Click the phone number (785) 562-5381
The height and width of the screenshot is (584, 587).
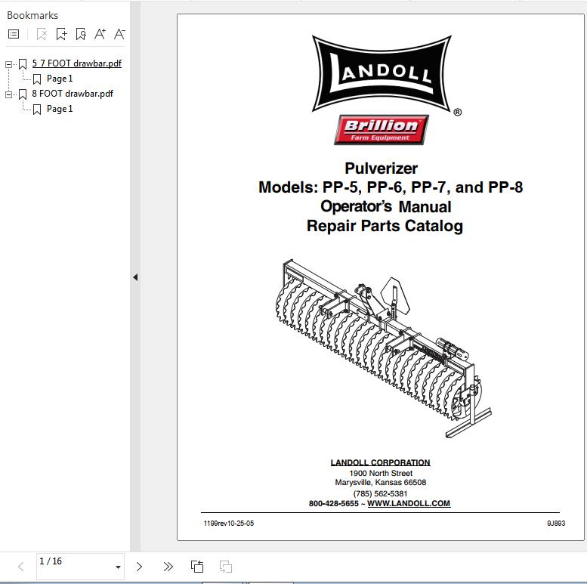380,494
